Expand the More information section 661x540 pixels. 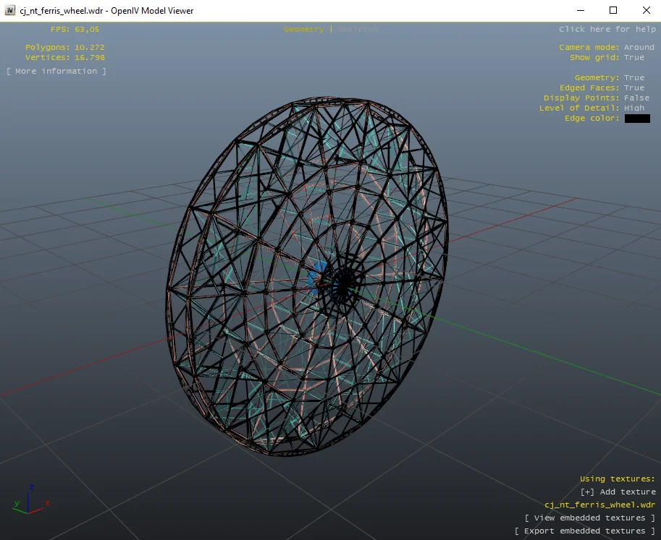(x=56, y=71)
